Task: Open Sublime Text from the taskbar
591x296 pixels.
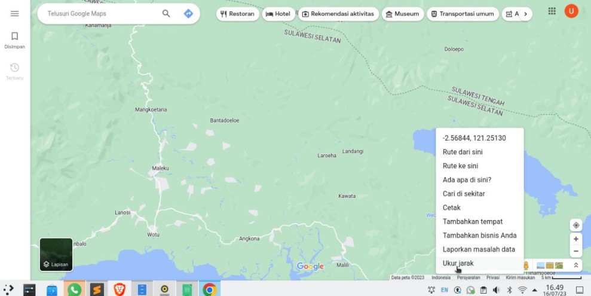Action: pos(97,289)
